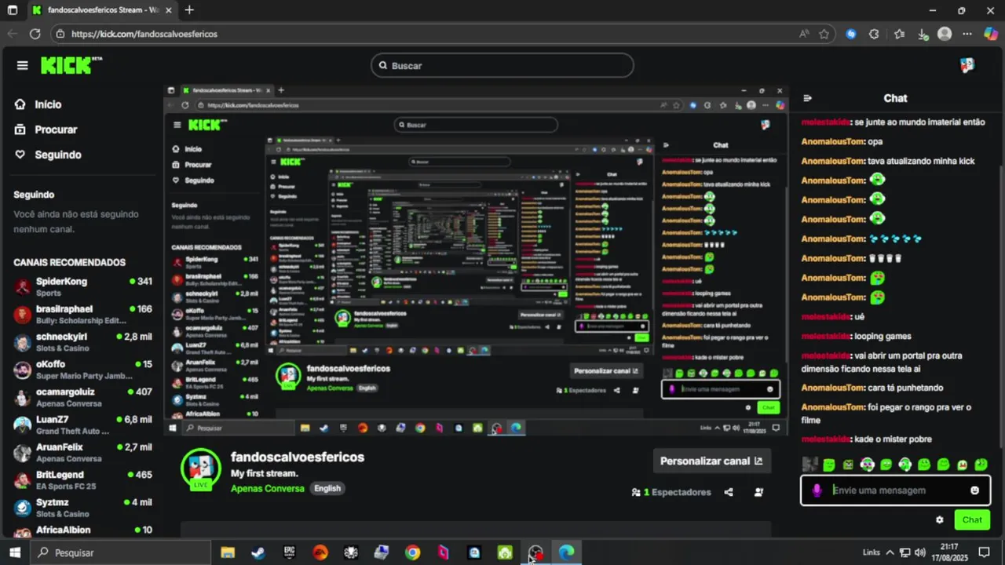Click the browser address bar URL
The height and width of the screenshot is (565, 1005).
pos(144,34)
